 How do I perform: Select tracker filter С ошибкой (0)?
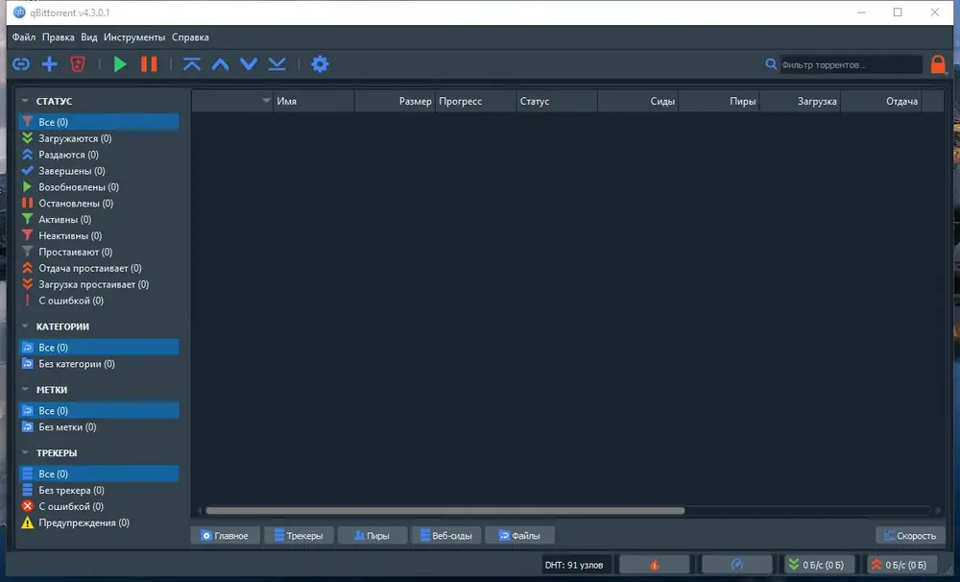[x=99, y=507]
